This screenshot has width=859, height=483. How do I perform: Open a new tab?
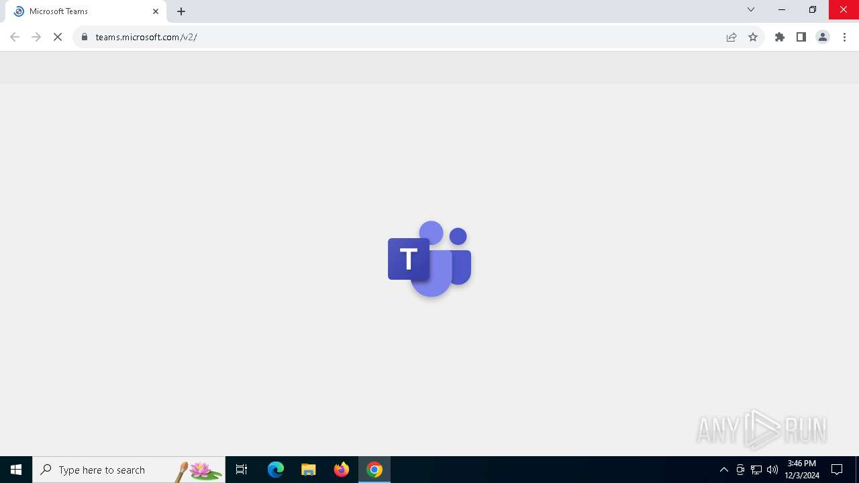click(181, 11)
